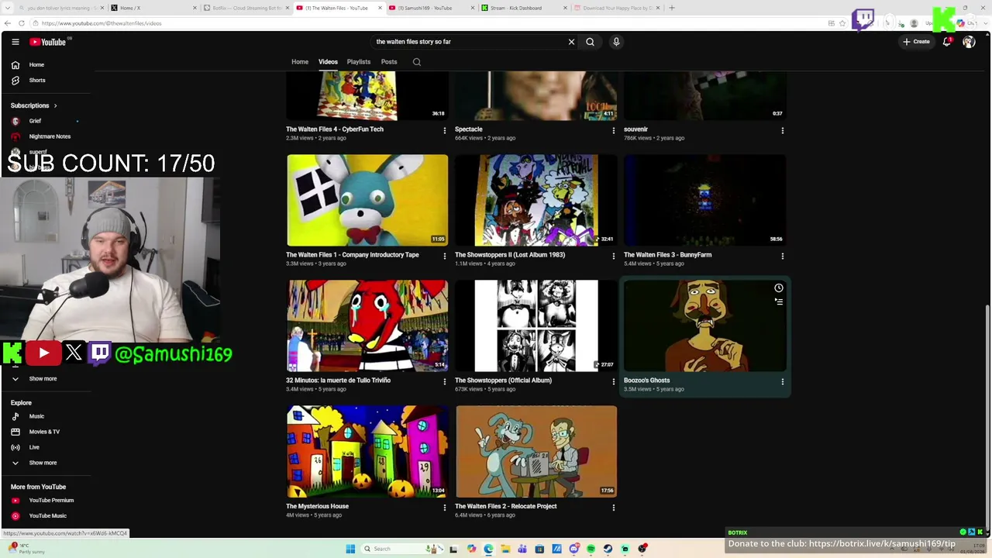
Task: Open options for The Mysterious House video
Action: click(x=444, y=508)
